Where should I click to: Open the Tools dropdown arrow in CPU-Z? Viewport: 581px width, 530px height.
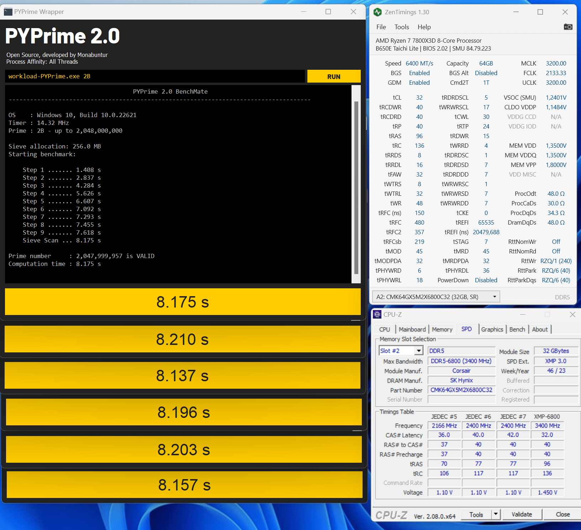496,514
